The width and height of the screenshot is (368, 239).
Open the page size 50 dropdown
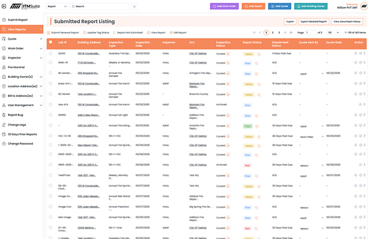pos(333,32)
